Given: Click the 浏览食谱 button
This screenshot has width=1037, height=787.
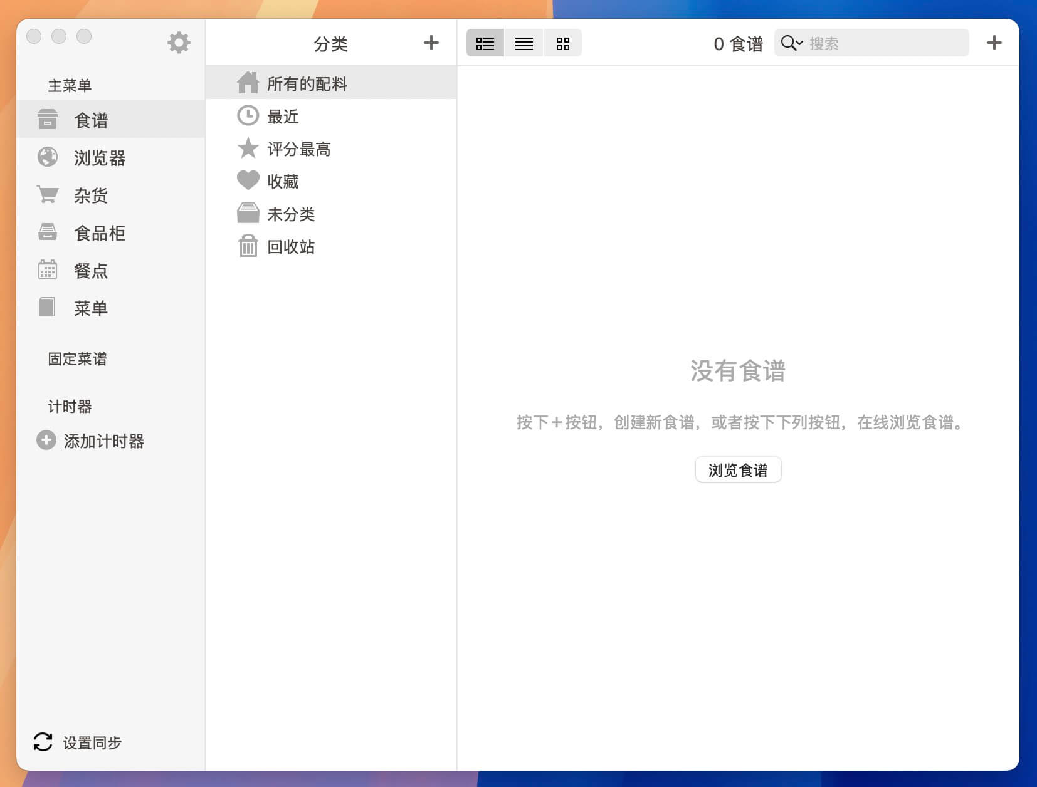Looking at the screenshot, I should pyautogui.click(x=738, y=470).
